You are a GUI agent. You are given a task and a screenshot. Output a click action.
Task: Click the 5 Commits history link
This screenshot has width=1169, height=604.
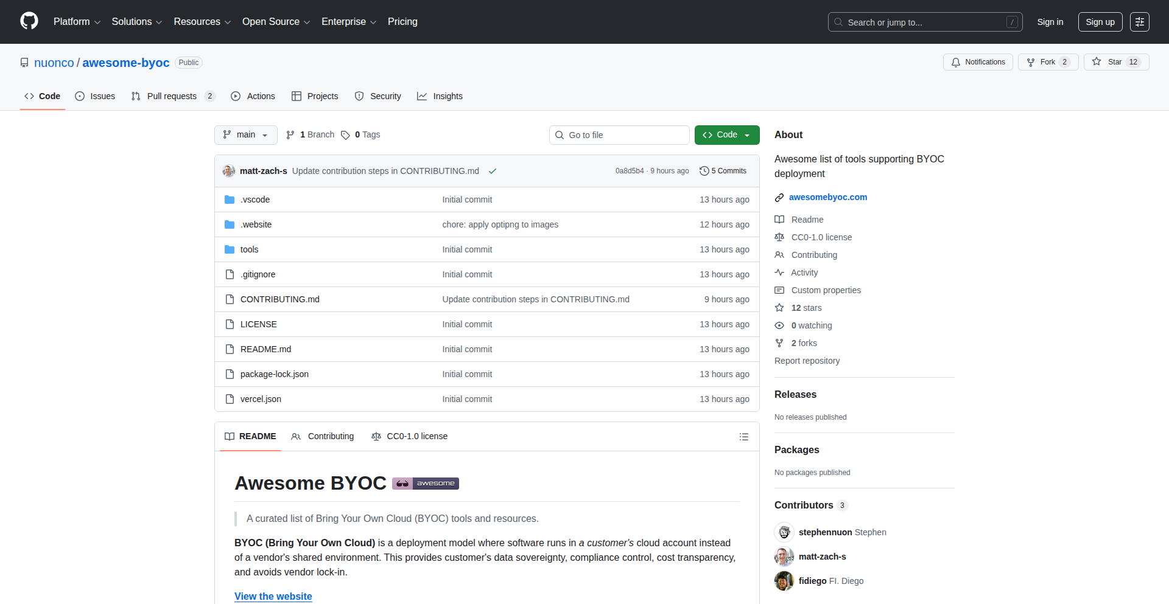tap(723, 171)
